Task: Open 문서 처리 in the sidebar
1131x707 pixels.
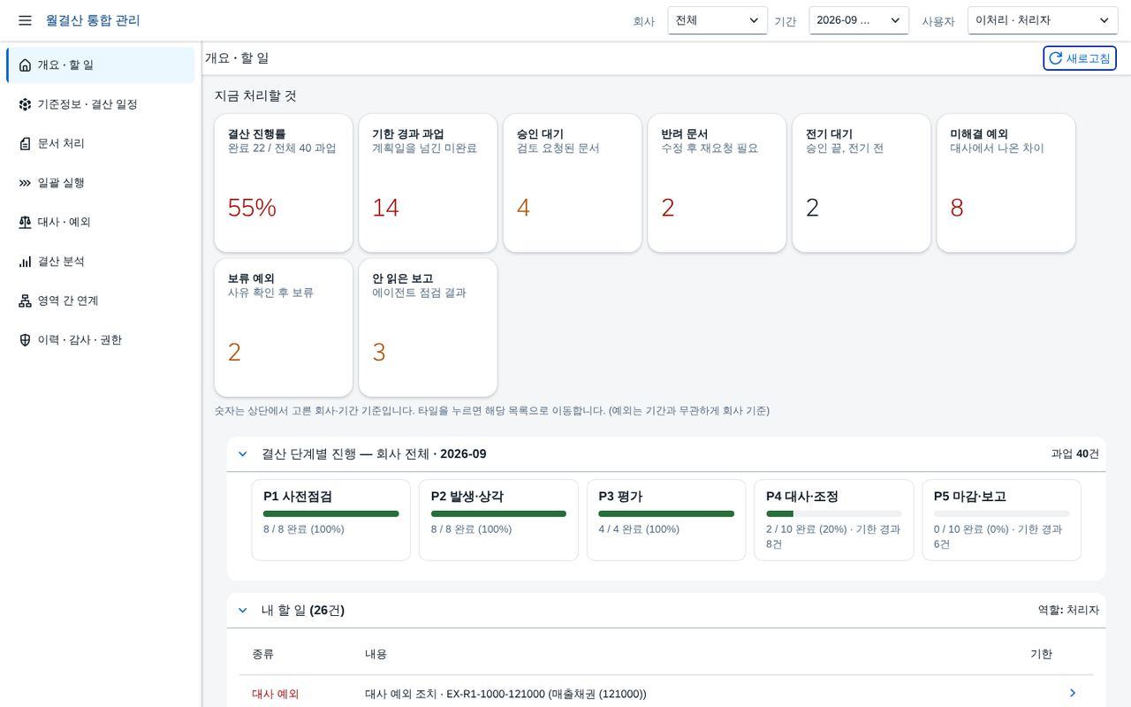Action: pyautogui.click(x=101, y=143)
